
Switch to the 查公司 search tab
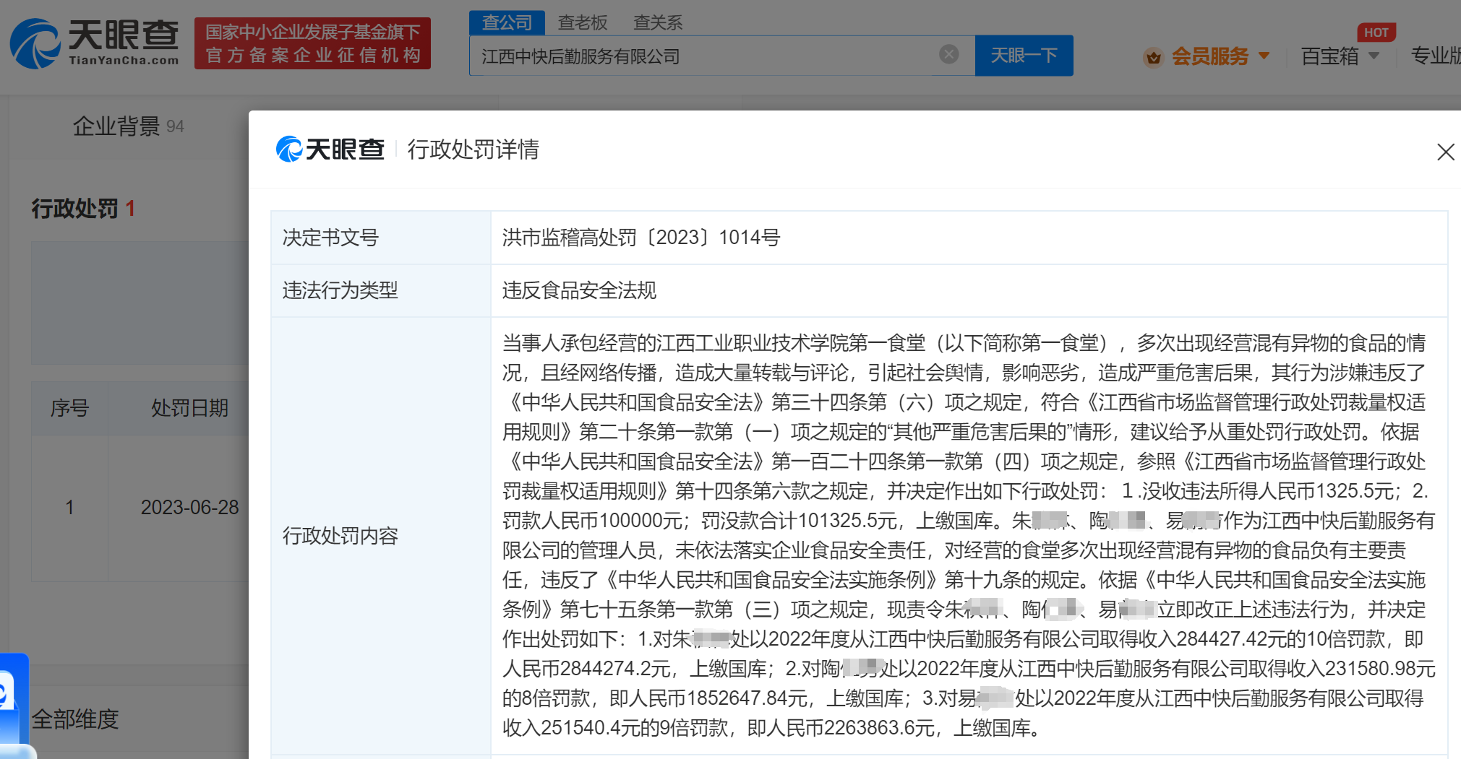[507, 22]
